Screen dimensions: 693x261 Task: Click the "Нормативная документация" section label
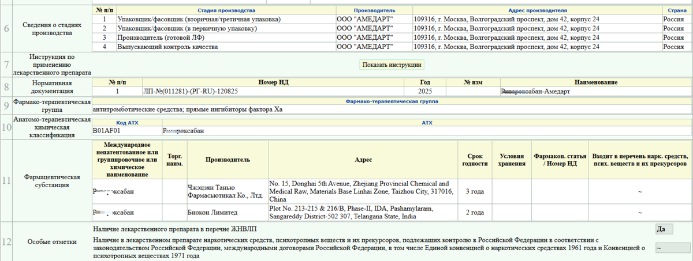pos(51,87)
